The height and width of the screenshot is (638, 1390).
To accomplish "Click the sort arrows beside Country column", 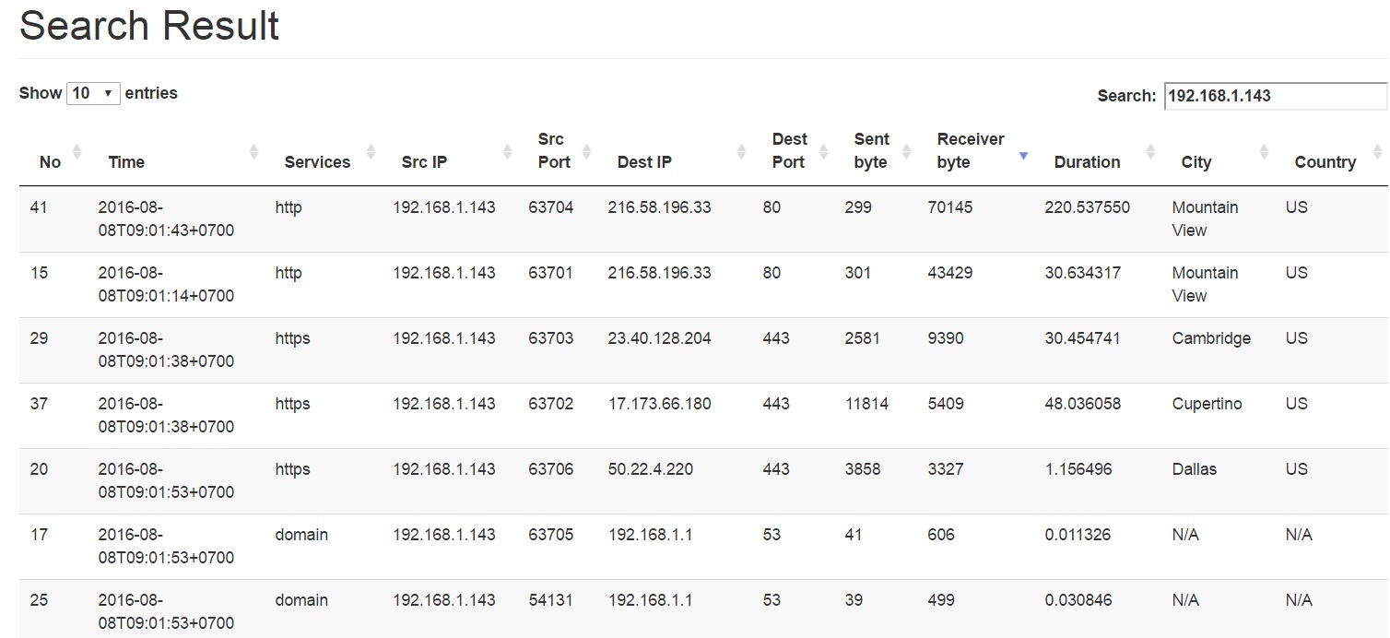I will pos(1377,151).
